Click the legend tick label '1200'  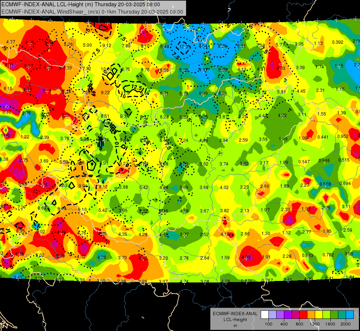pyautogui.click(x=314, y=324)
